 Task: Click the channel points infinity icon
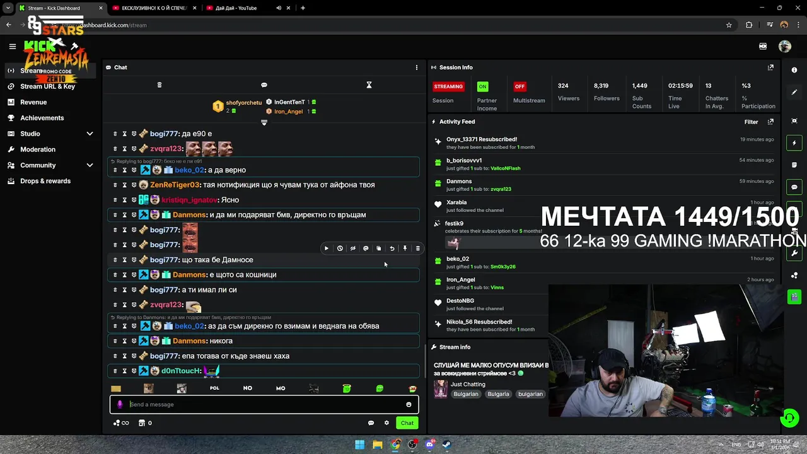click(121, 423)
